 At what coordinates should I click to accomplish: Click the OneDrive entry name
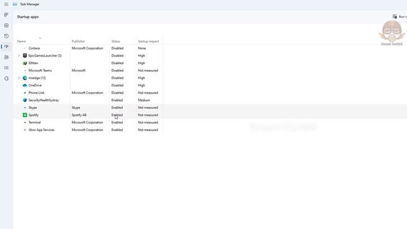click(35, 85)
